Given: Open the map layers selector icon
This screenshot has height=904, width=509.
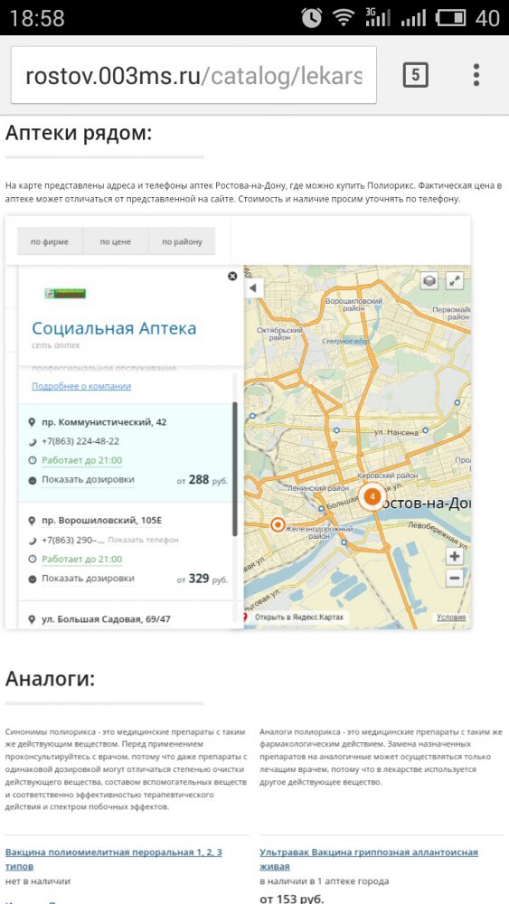Looking at the screenshot, I should [429, 281].
